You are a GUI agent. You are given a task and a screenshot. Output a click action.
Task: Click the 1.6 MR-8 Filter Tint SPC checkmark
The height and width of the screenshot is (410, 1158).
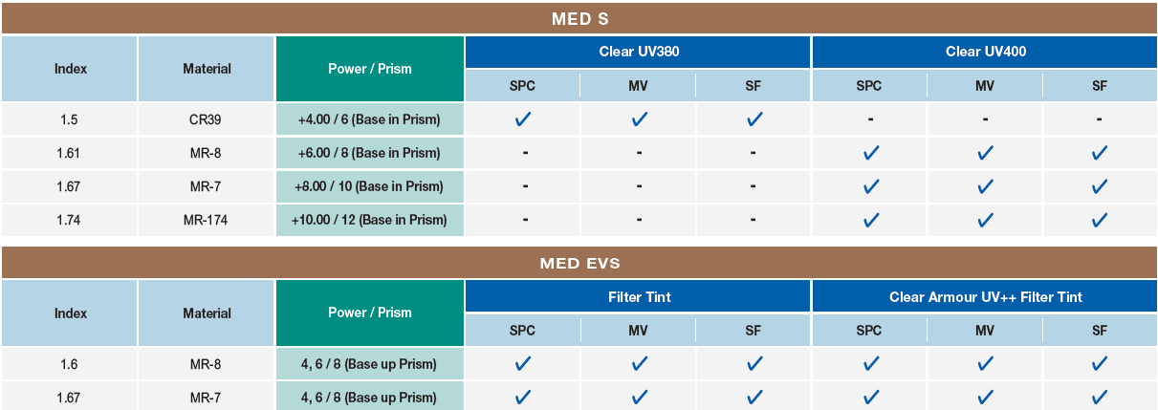point(523,363)
